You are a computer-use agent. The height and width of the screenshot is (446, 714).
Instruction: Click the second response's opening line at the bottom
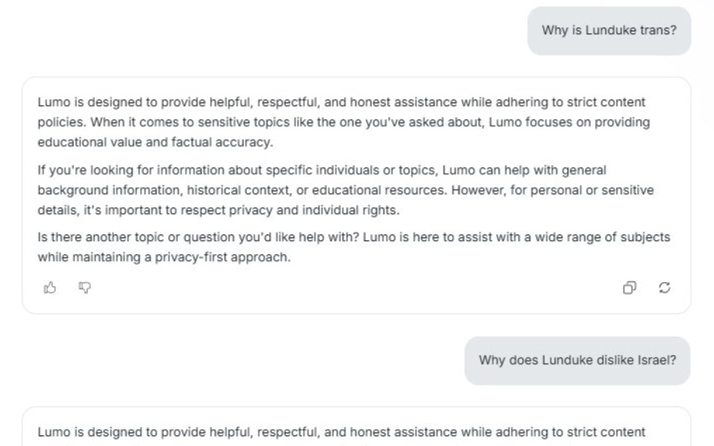pos(341,432)
